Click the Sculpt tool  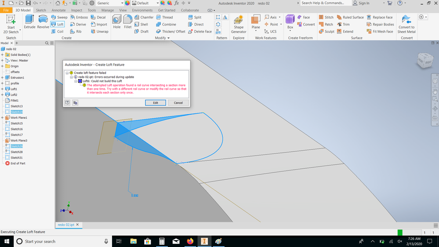point(327,31)
